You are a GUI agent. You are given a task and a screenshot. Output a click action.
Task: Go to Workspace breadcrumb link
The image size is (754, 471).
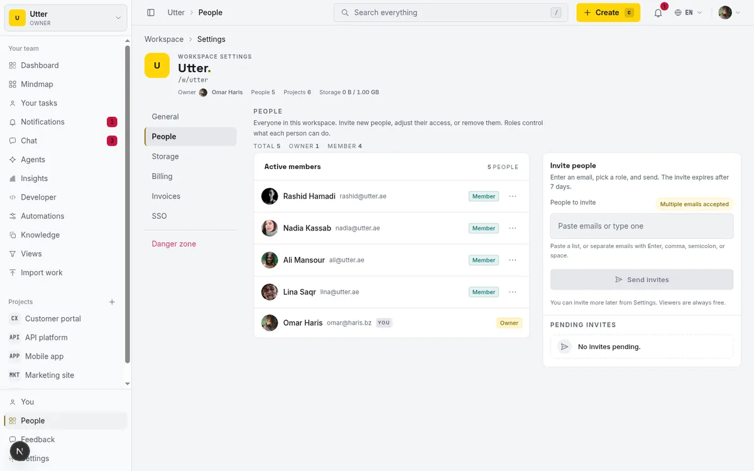click(x=164, y=39)
